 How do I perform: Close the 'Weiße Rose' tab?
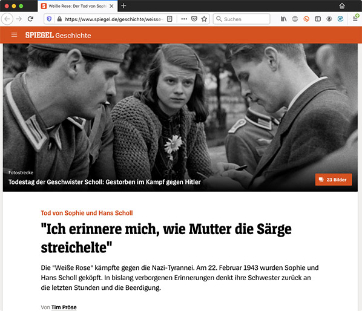tap(111, 6)
